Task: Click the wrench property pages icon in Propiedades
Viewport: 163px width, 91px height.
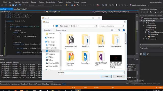Action: (148, 54)
